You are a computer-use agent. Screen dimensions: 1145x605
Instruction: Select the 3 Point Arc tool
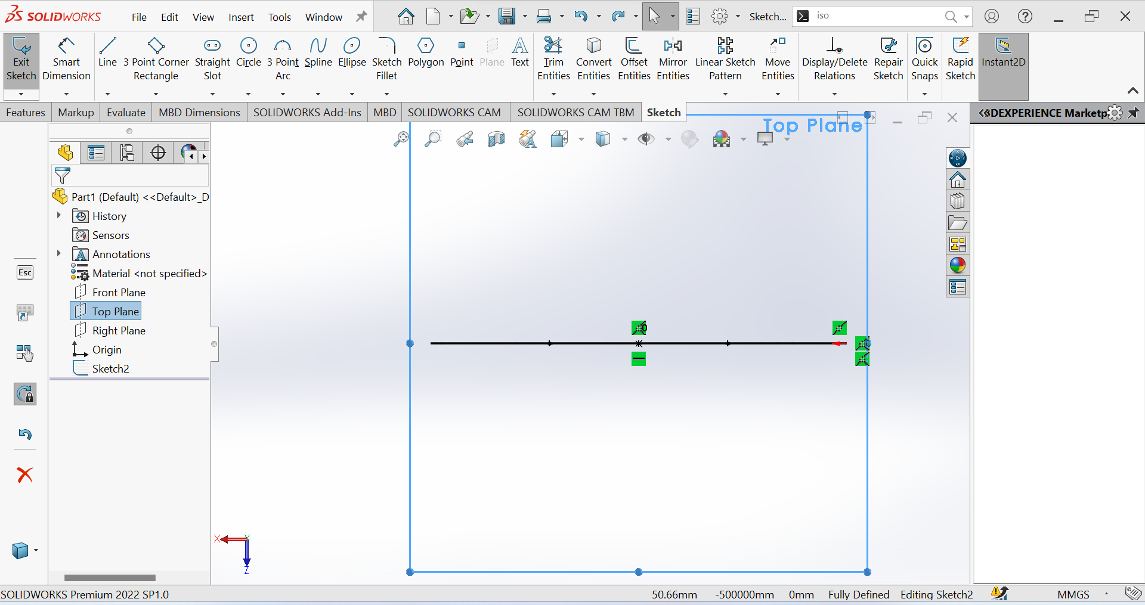pos(283,60)
